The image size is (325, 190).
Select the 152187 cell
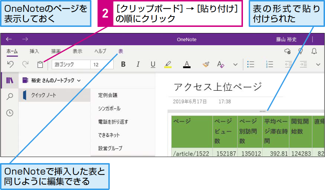(225, 153)
